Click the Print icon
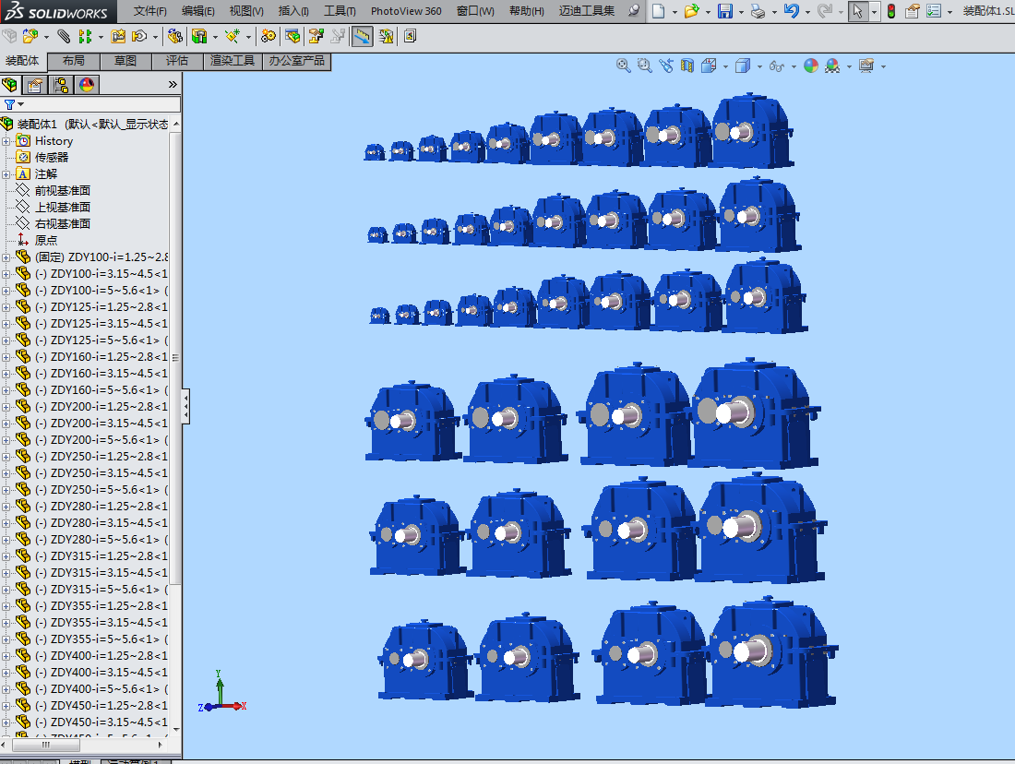The height and width of the screenshot is (764, 1015). pyautogui.click(x=758, y=11)
